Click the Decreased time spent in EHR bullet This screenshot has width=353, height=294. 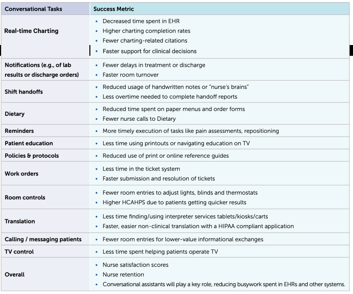141,21
